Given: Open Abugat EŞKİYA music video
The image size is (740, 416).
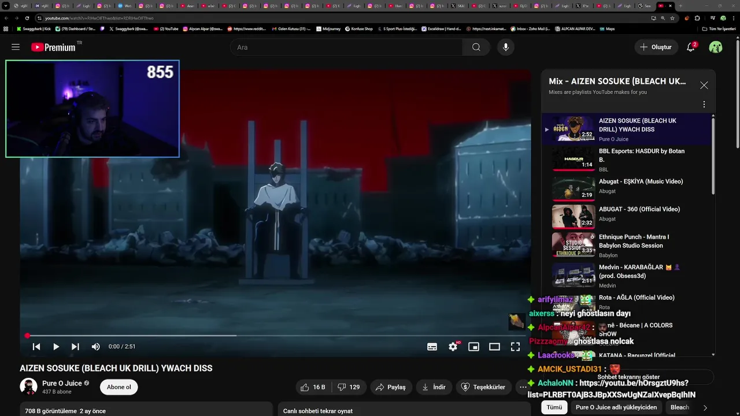Looking at the screenshot, I should pyautogui.click(x=627, y=188).
